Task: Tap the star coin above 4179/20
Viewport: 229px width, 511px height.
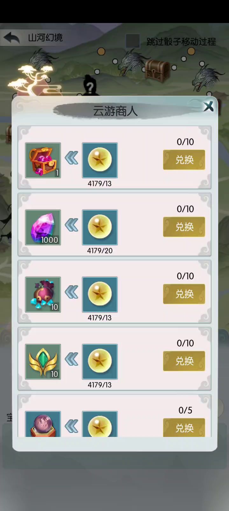Action: [100, 227]
